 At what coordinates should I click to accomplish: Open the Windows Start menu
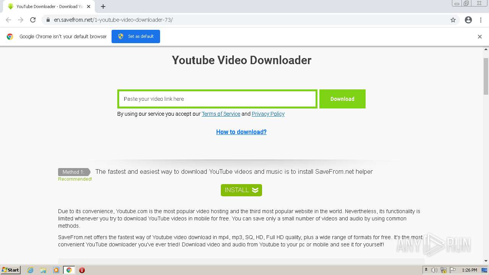pyautogui.click(x=11, y=270)
